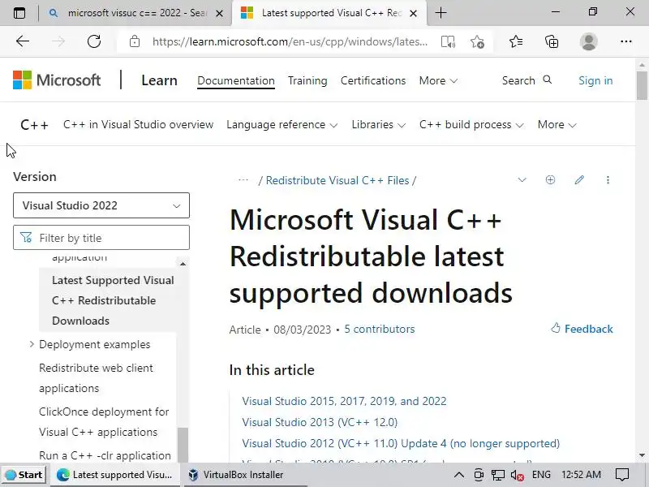Open the article more actions dots
This screenshot has height=487, width=649.
tap(608, 179)
